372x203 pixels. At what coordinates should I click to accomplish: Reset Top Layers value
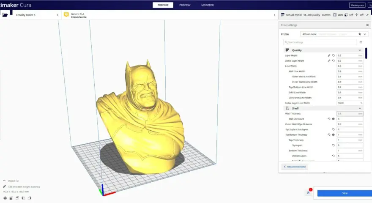click(x=334, y=145)
